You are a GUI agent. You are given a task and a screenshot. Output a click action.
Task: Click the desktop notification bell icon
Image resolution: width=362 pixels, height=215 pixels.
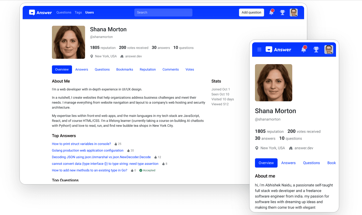271,12
